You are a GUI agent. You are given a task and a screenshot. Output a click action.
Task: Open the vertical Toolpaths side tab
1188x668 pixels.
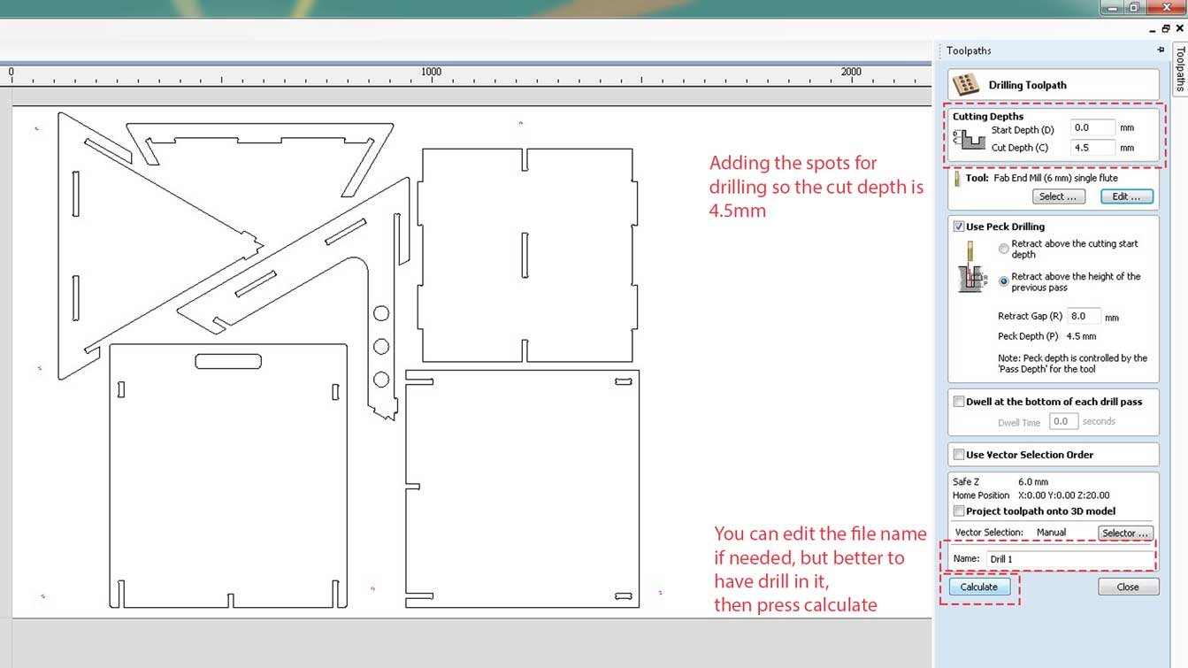pos(1180,69)
